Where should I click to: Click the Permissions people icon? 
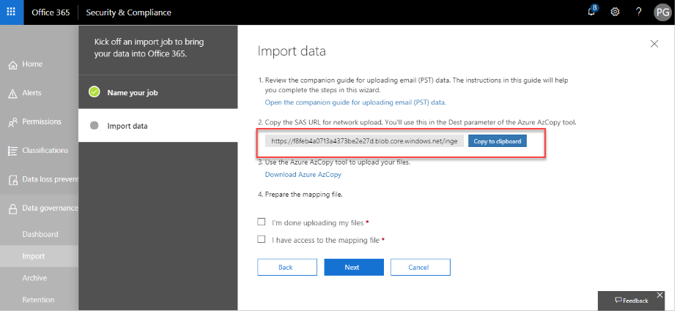13,122
